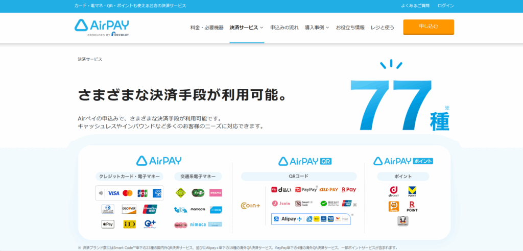Click the さまざまな決済手段が利用可能 heading

(x=182, y=95)
